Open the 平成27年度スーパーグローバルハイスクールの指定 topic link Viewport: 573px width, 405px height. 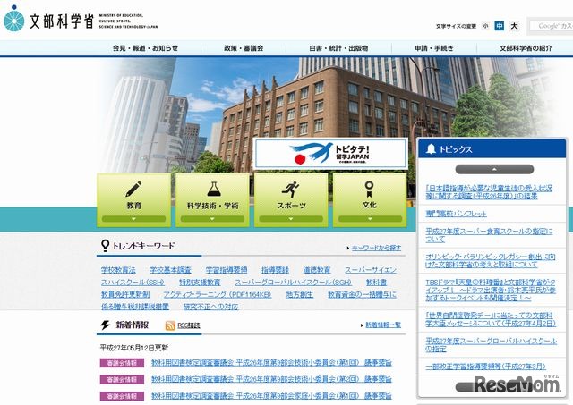coord(492,345)
